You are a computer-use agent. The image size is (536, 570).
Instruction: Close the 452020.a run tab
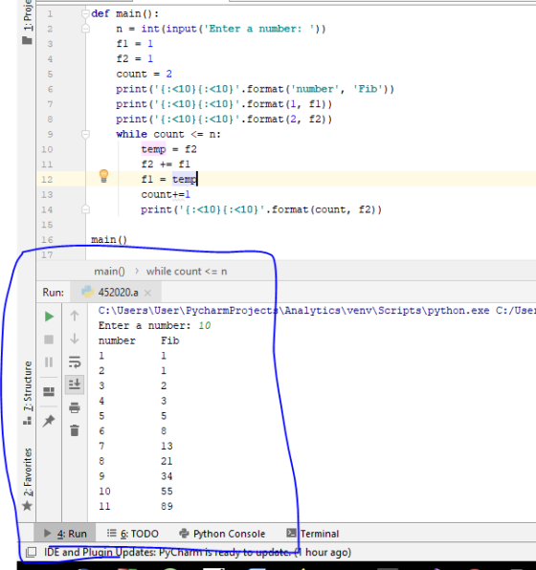coord(147,293)
